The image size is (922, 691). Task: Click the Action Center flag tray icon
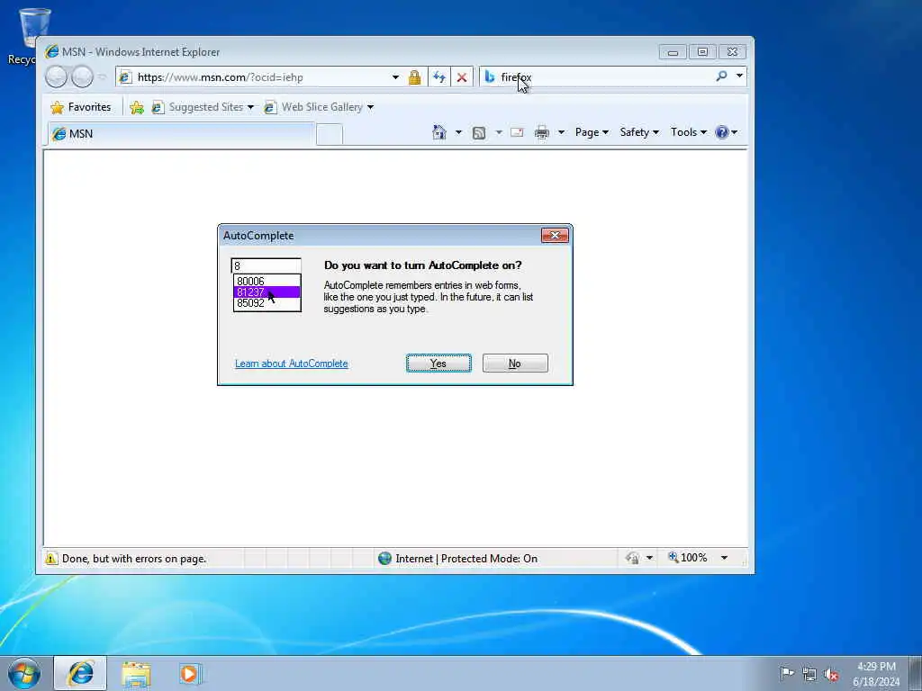(787, 673)
